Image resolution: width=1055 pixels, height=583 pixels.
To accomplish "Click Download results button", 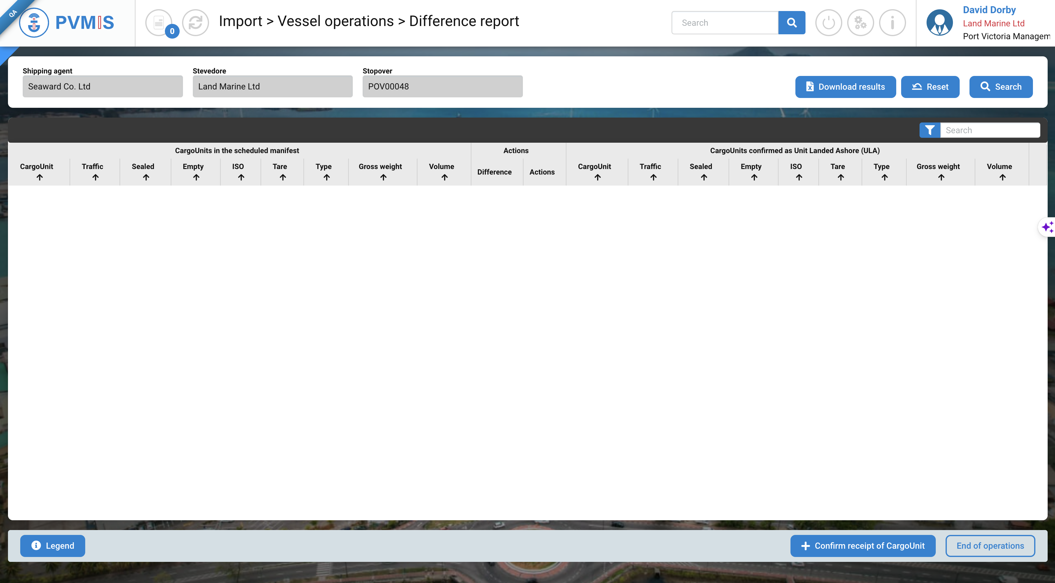I will click(x=845, y=87).
